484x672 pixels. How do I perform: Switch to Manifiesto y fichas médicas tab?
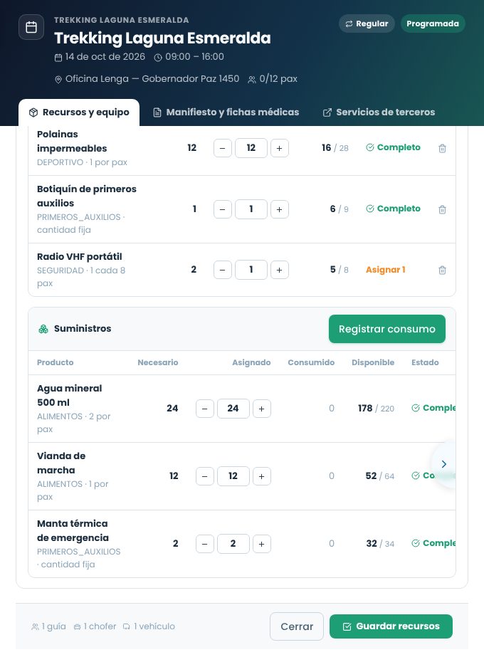tap(226, 112)
